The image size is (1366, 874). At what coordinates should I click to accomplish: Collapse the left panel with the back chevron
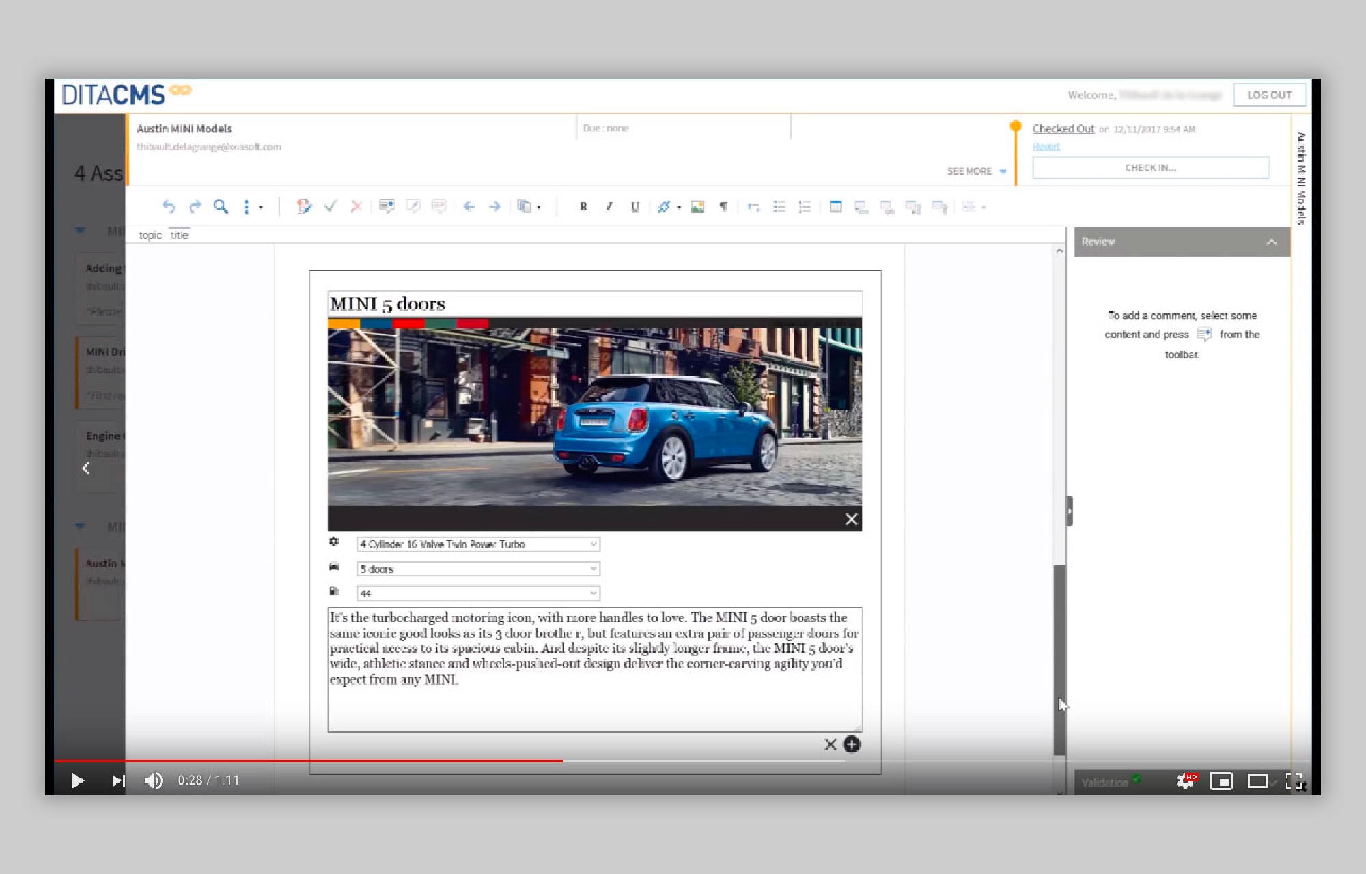coord(86,468)
